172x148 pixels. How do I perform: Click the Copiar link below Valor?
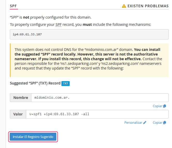point(159,123)
